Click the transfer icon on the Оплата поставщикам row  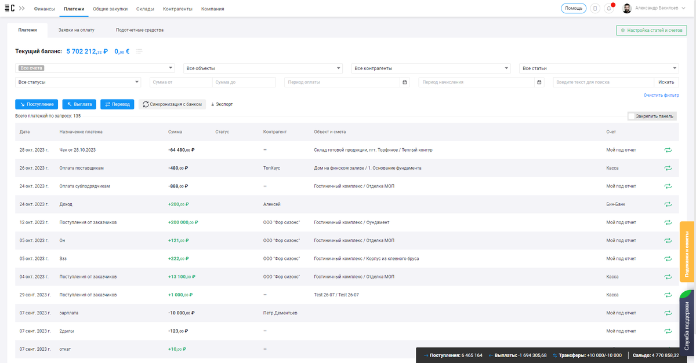pos(668,168)
